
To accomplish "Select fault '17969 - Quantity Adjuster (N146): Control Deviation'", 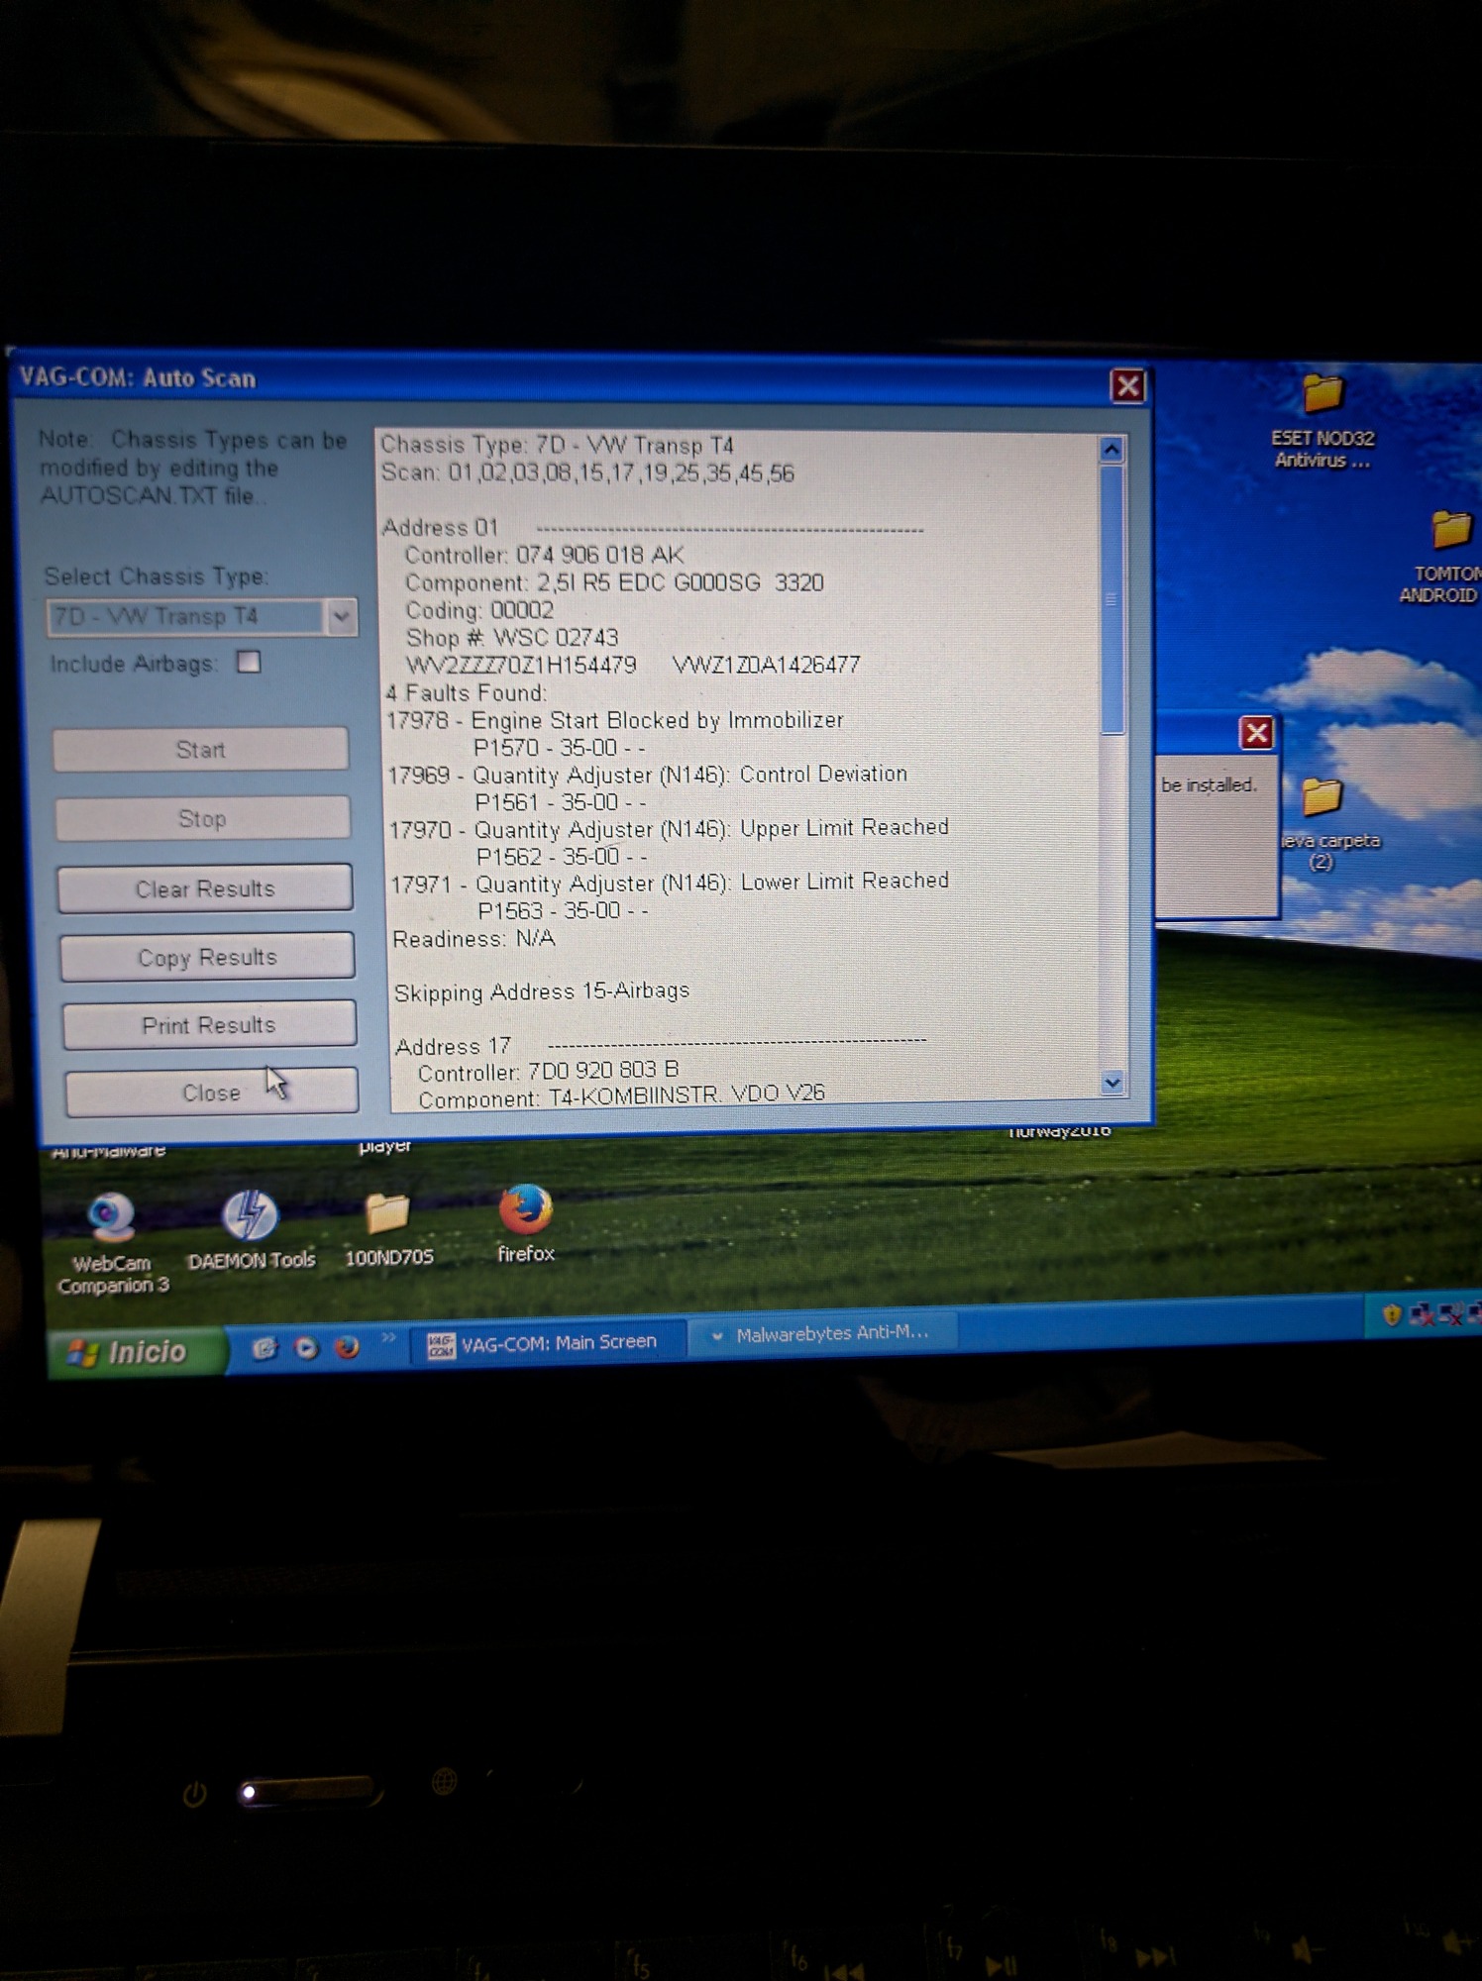I will pyautogui.click(x=647, y=775).
